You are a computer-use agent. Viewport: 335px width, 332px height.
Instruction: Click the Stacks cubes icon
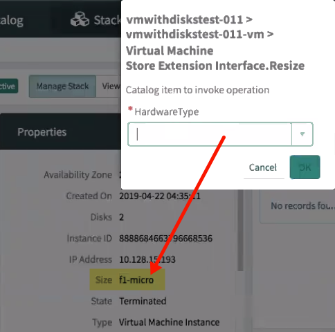pos(80,19)
